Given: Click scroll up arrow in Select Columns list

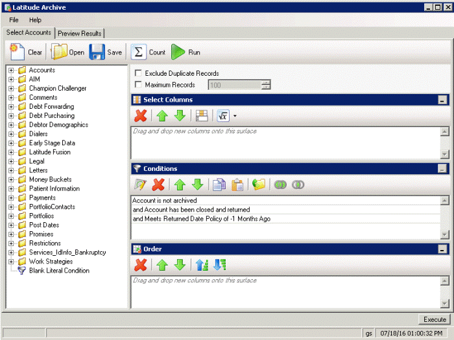Looking at the screenshot, I should tap(444, 131).
